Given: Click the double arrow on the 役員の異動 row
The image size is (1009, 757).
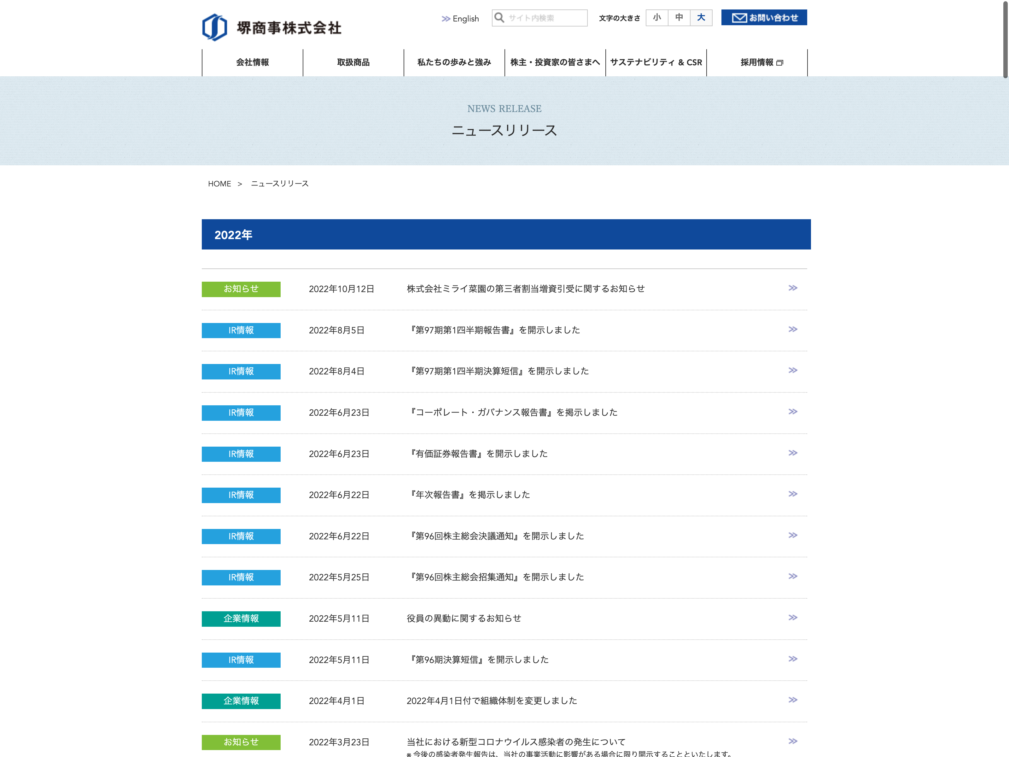Looking at the screenshot, I should pyautogui.click(x=793, y=618).
